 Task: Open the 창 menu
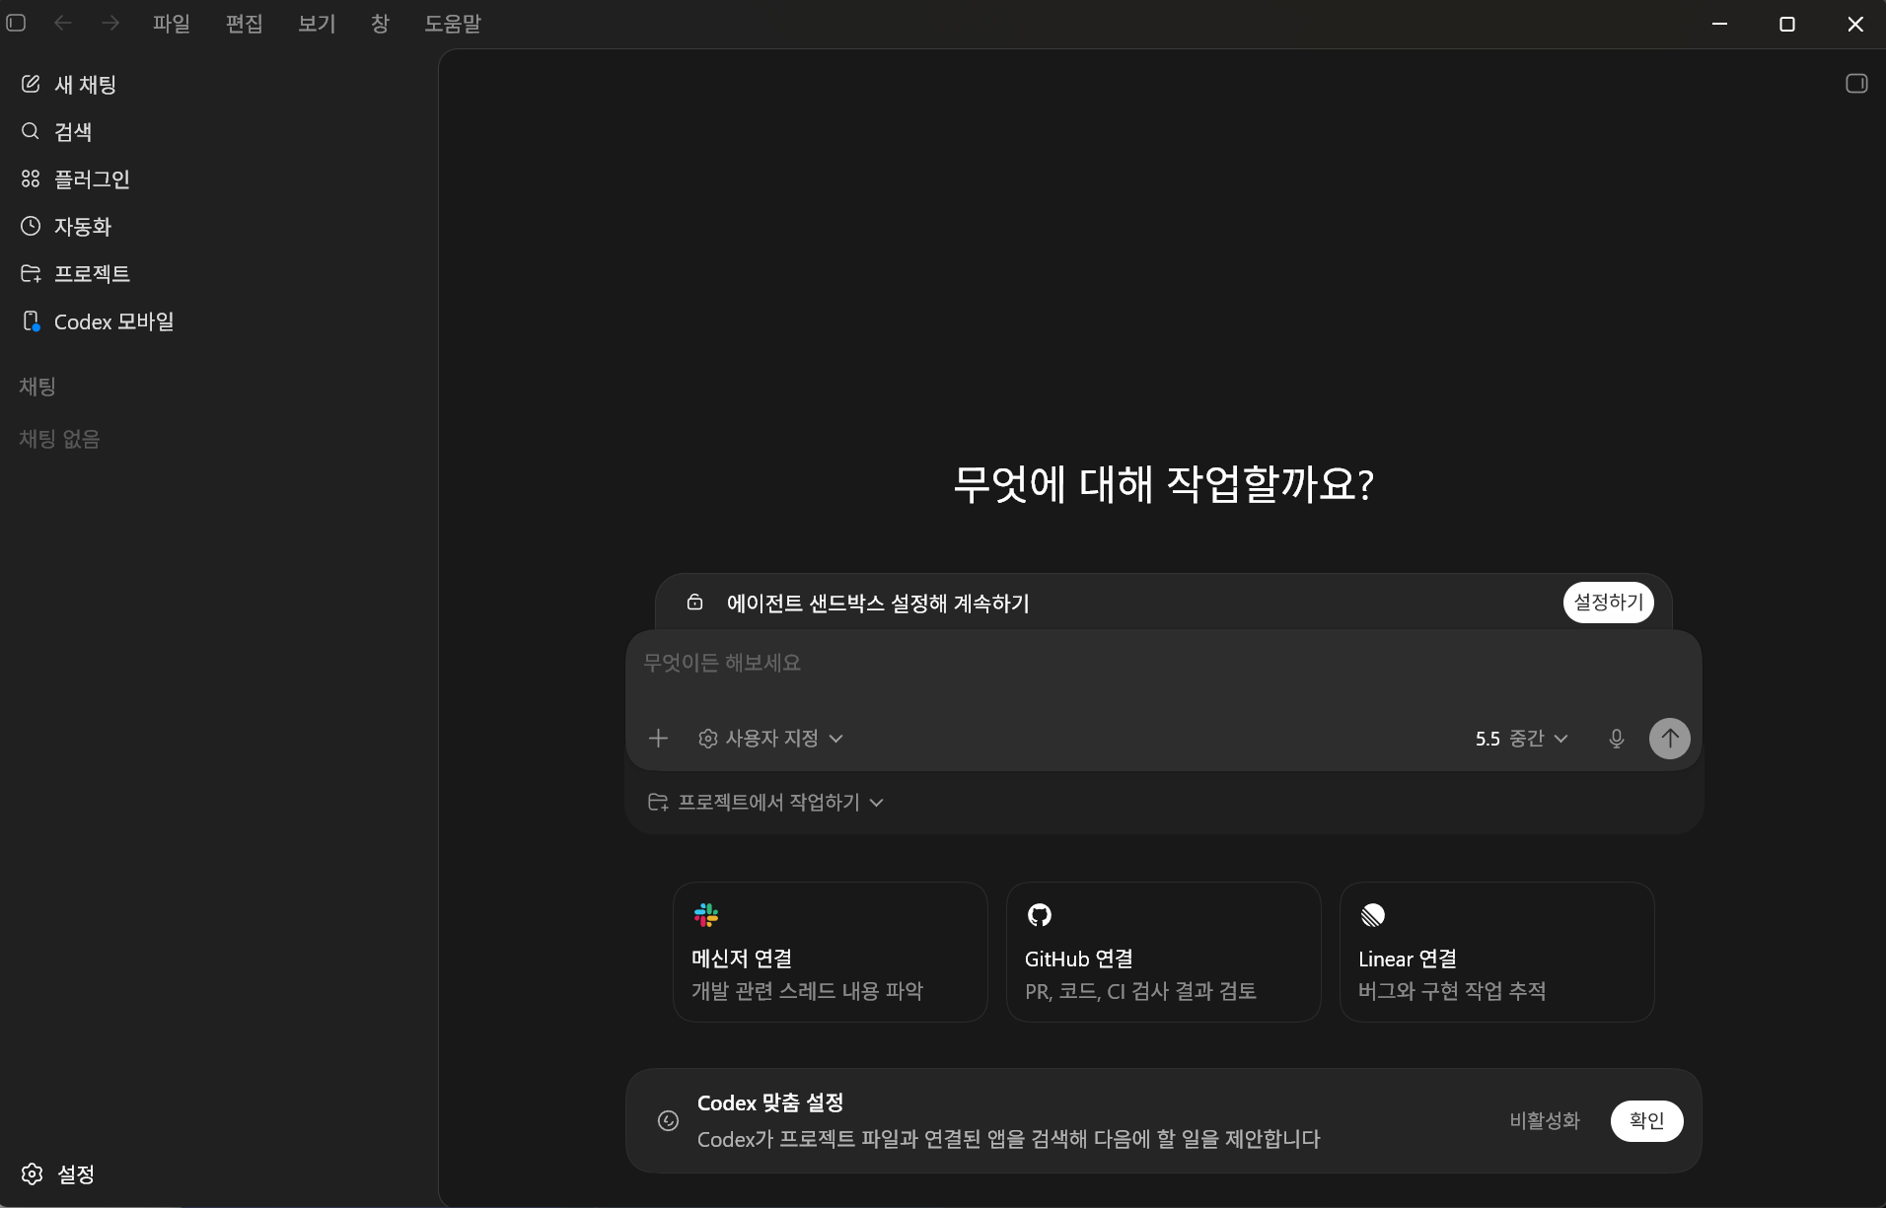[380, 24]
